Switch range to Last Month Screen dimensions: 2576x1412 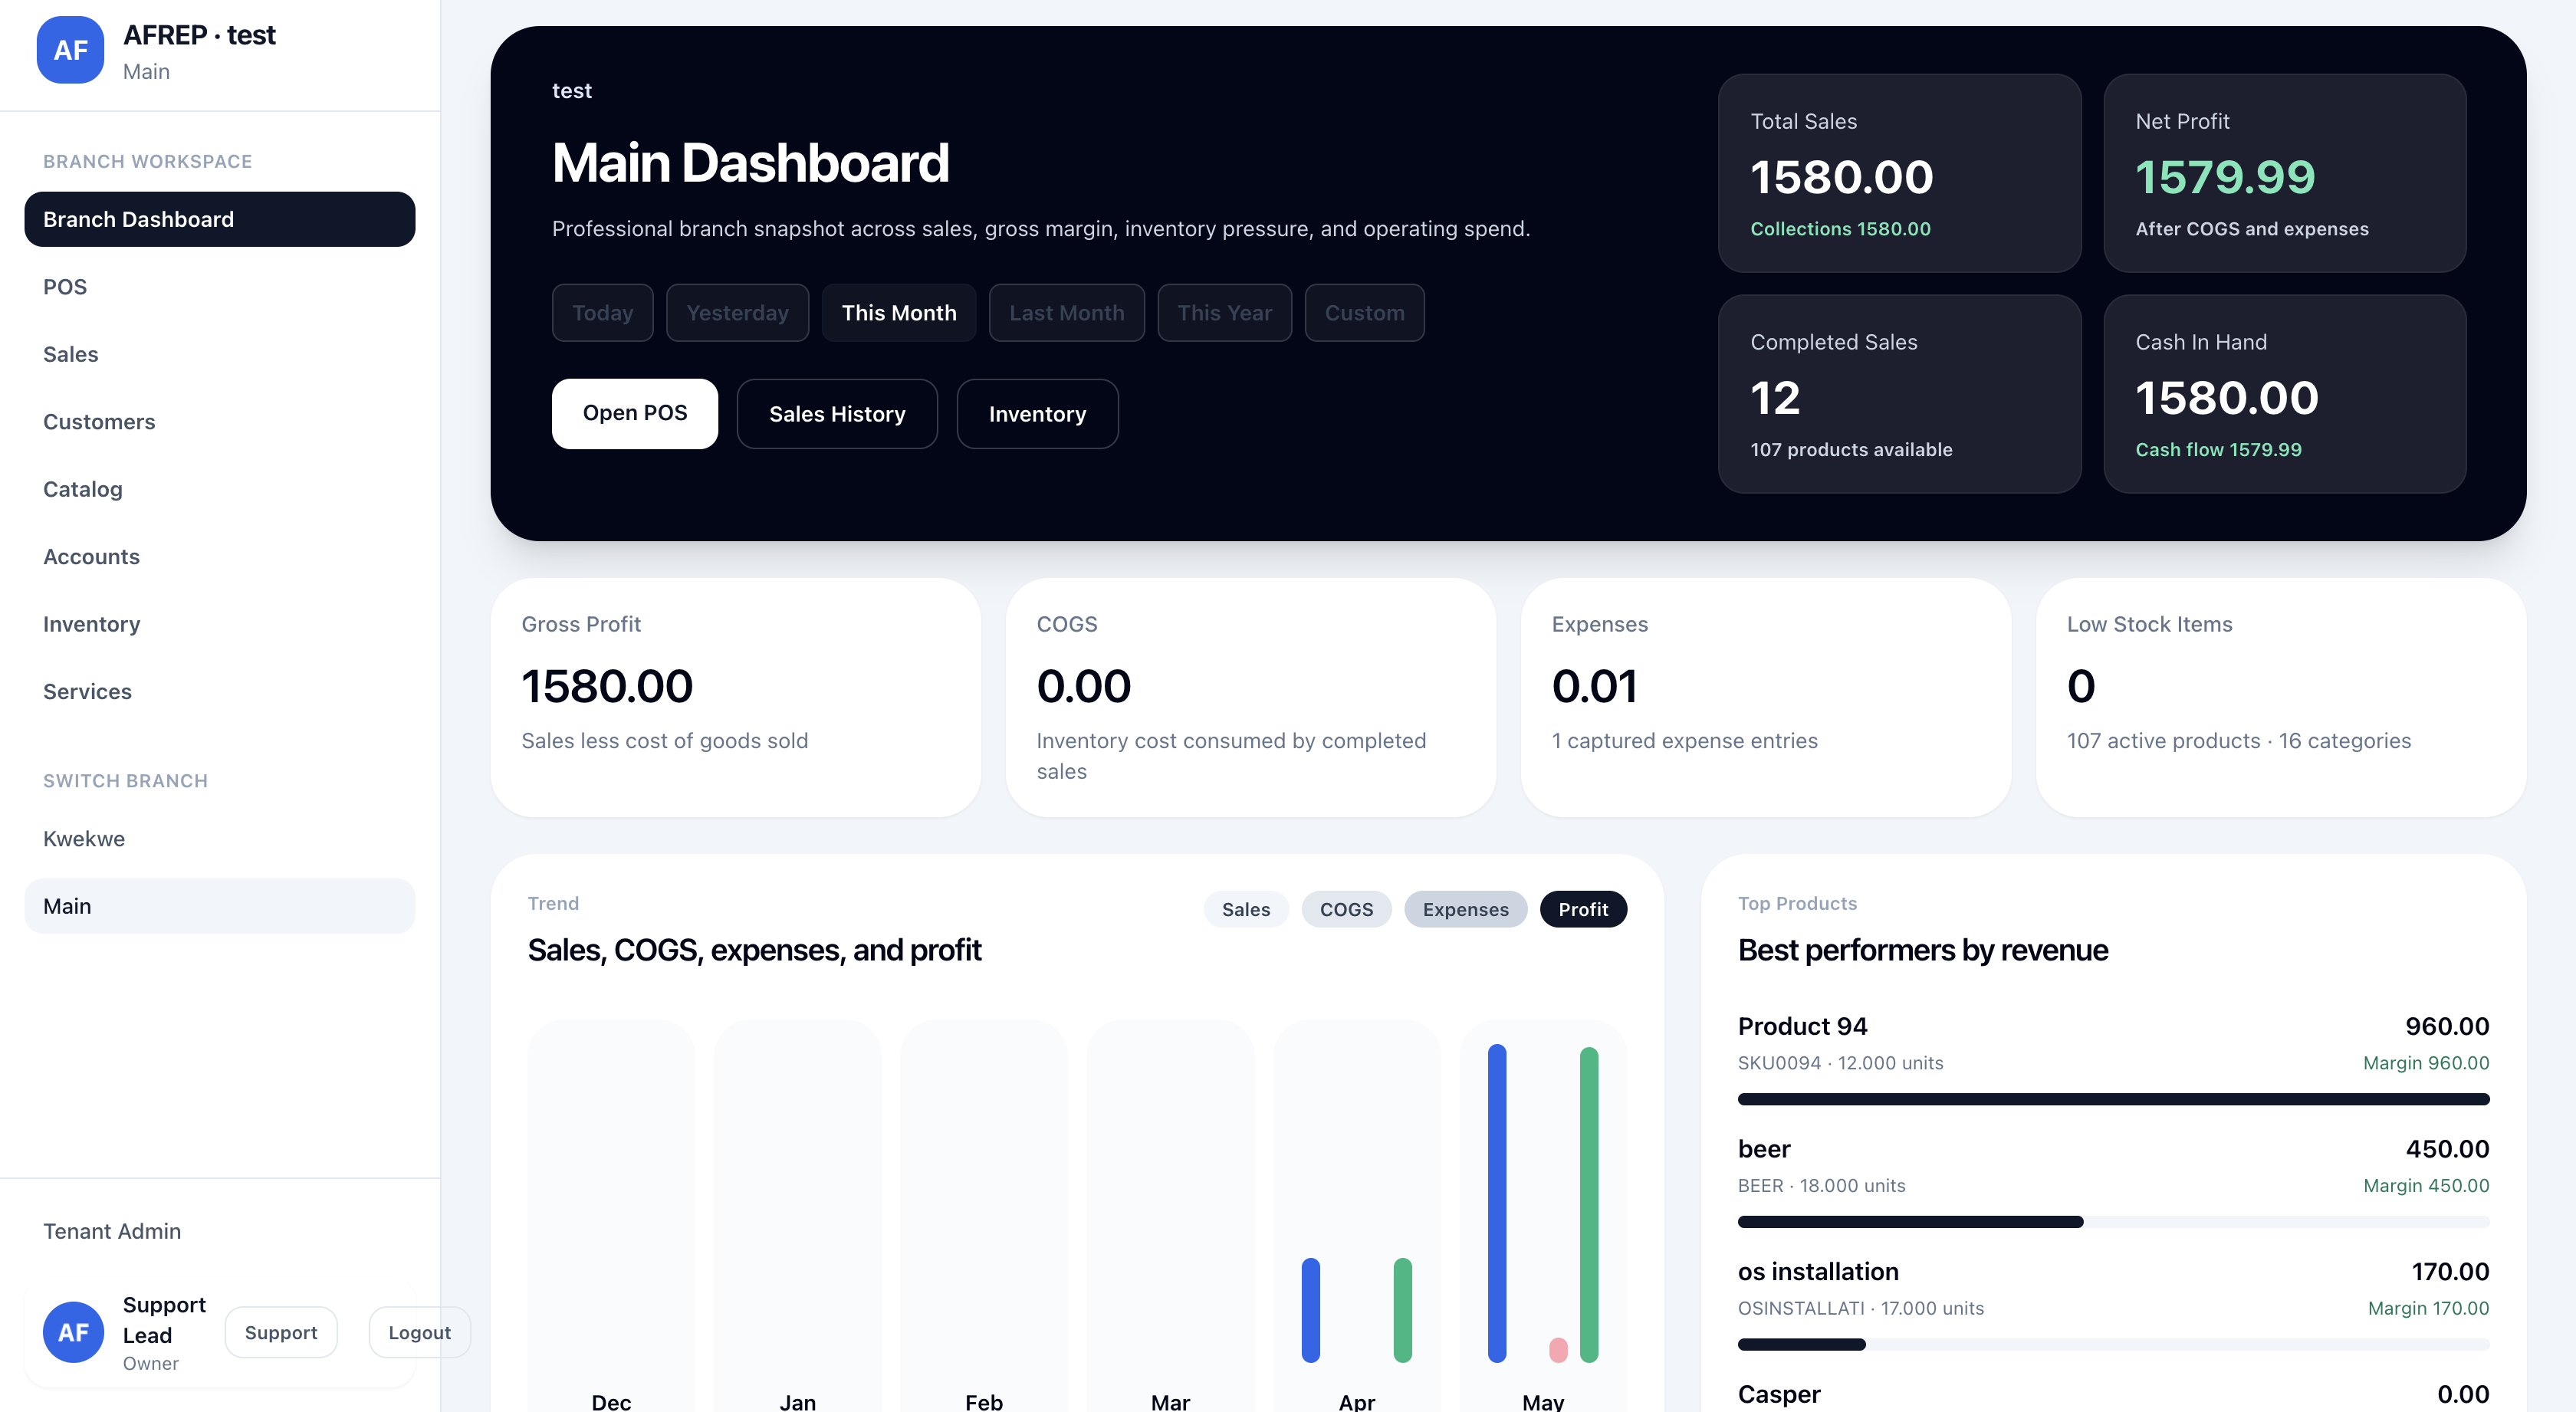[x=1066, y=313]
